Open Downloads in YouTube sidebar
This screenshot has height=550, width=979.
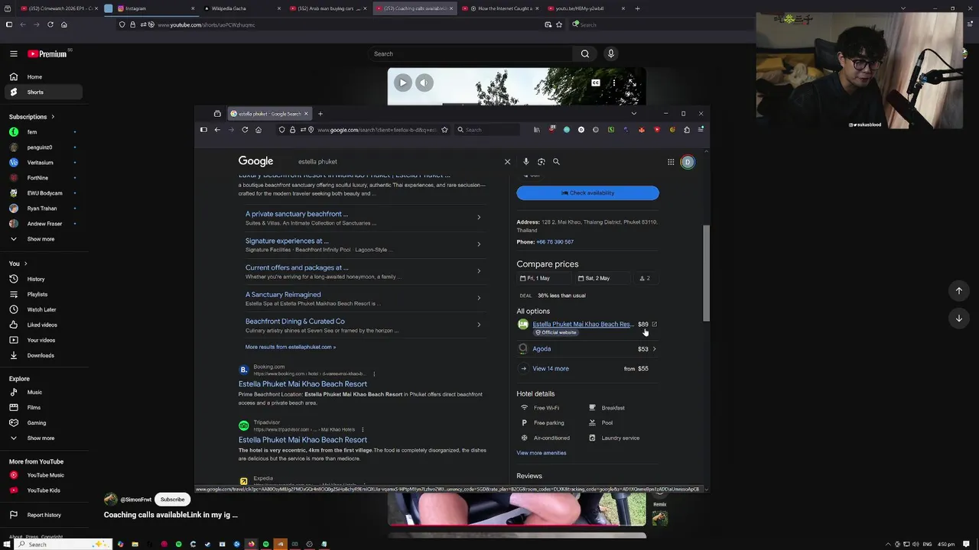42,355
